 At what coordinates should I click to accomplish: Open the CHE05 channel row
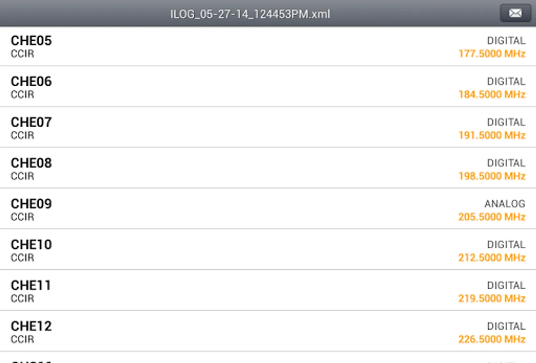(268, 46)
